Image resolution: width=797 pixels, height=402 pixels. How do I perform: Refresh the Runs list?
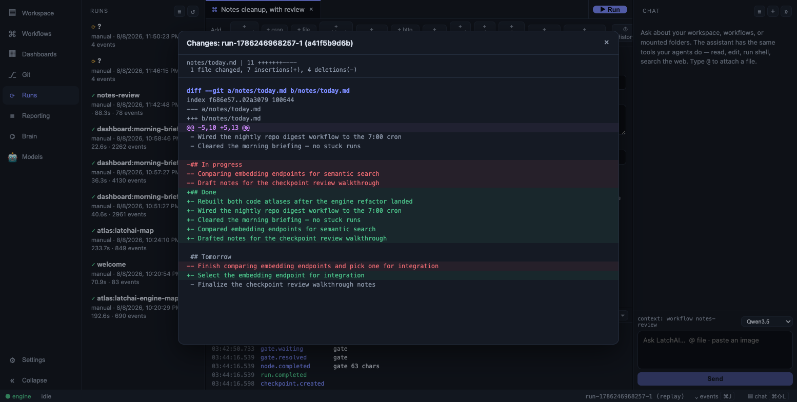(193, 11)
